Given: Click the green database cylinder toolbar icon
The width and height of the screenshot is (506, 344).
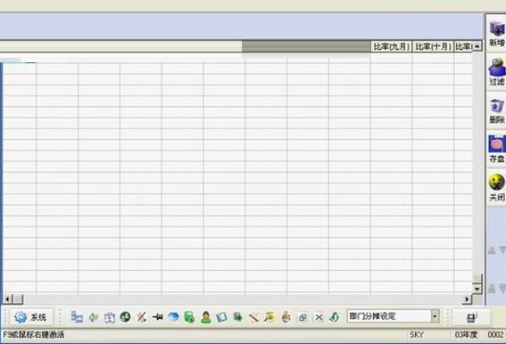Looking at the screenshot, I should 189,317.
